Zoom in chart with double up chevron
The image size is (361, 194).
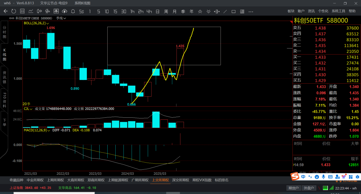(200, 11)
